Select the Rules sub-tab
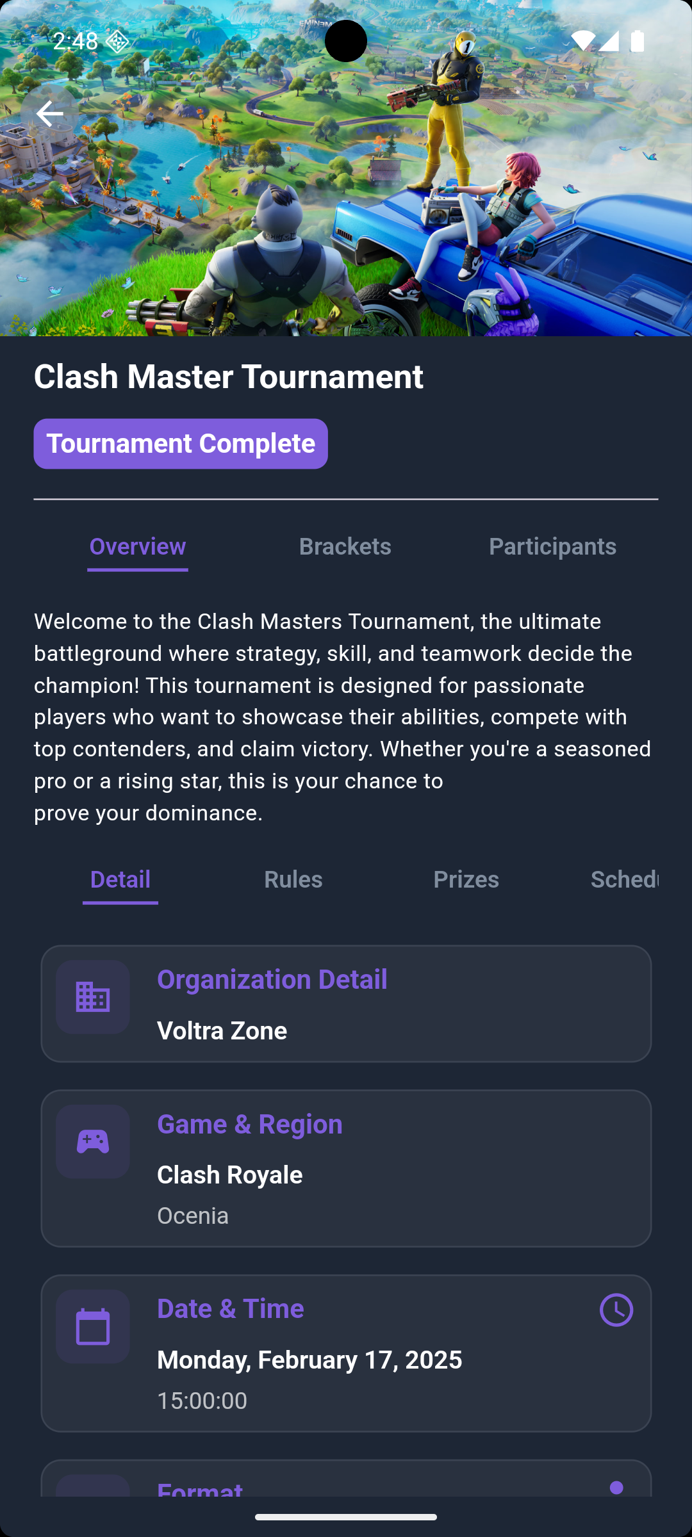The image size is (692, 1537). [293, 880]
